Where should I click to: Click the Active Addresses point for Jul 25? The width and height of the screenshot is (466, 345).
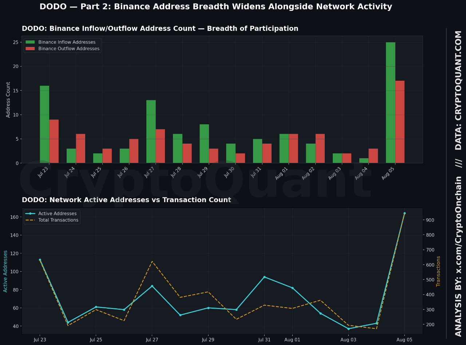coord(96,307)
